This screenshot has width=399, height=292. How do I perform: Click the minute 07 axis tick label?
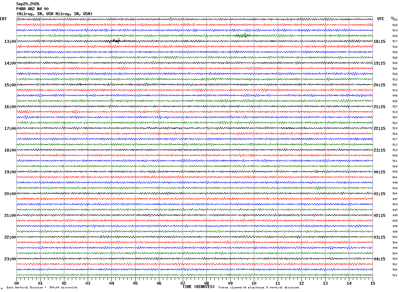point(183,283)
